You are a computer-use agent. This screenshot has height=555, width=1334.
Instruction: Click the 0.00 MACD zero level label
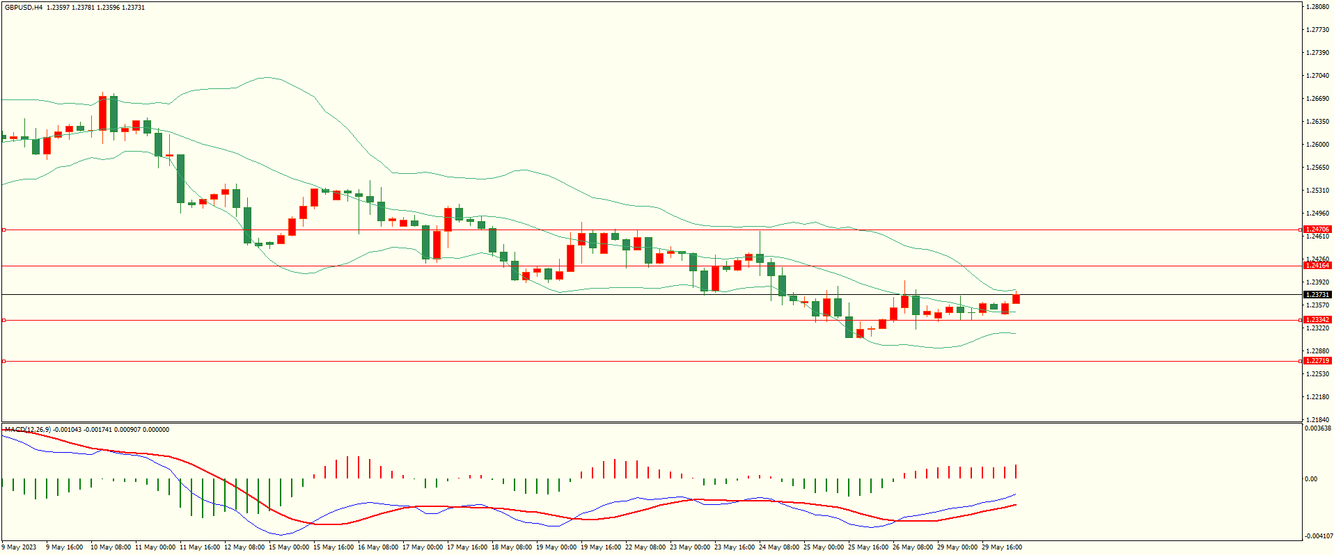point(1311,479)
